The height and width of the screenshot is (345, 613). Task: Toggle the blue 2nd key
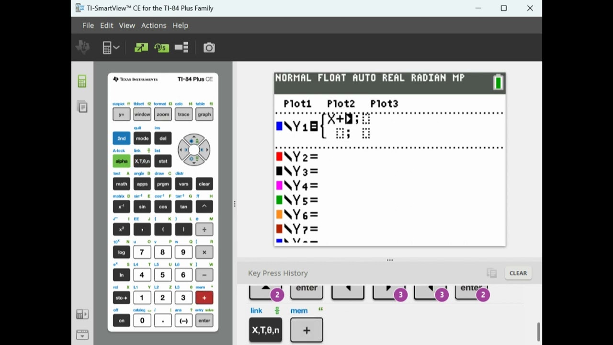point(122,138)
